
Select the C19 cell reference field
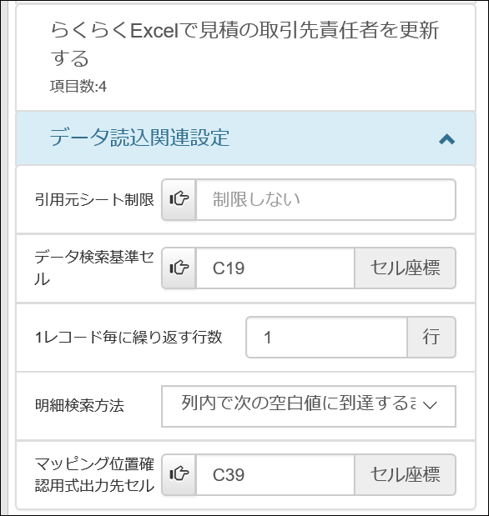pyautogui.click(x=275, y=268)
